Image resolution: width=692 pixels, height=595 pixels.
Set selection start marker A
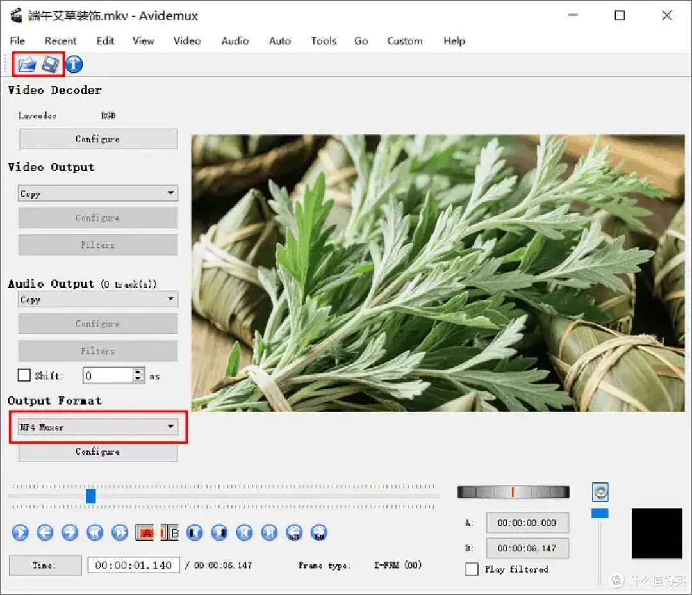click(144, 533)
